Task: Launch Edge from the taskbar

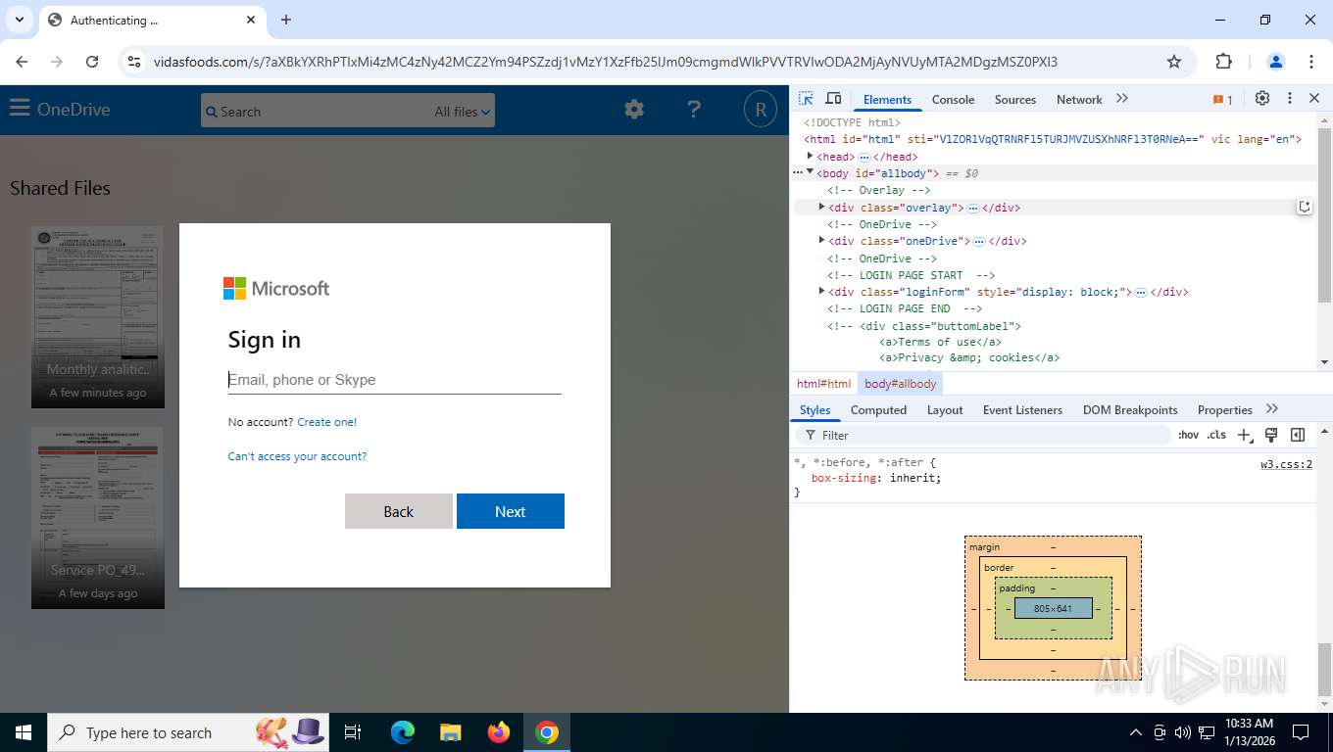Action: pos(403,732)
